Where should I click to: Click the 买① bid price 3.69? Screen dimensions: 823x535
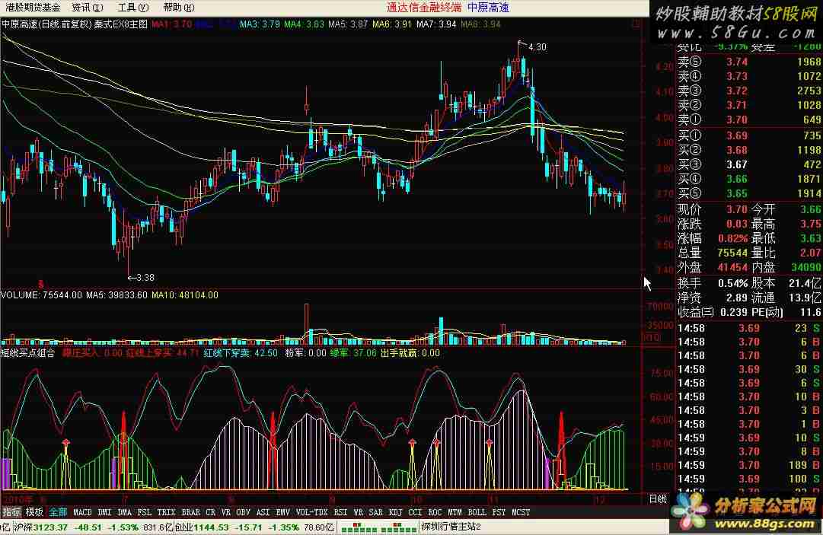(x=737, y=136)
